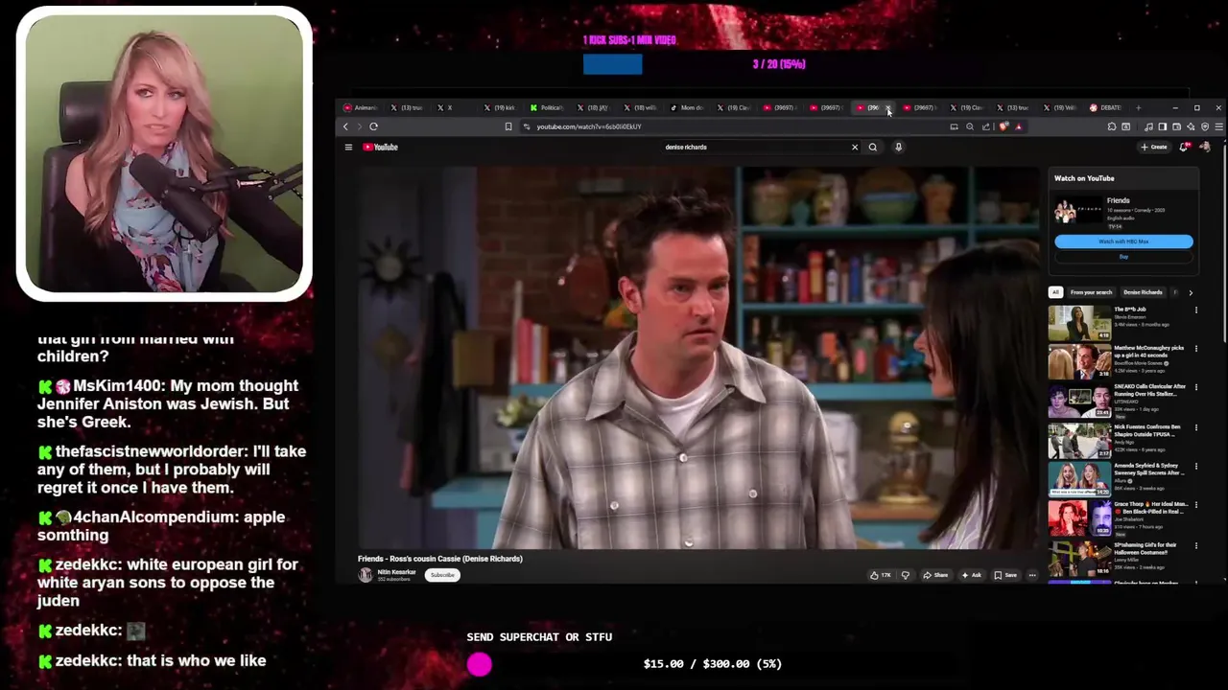Click Watch with HBO Max

(1123, 241)
